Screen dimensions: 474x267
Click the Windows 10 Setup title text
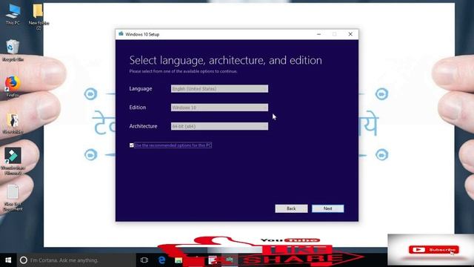(142, 34)
